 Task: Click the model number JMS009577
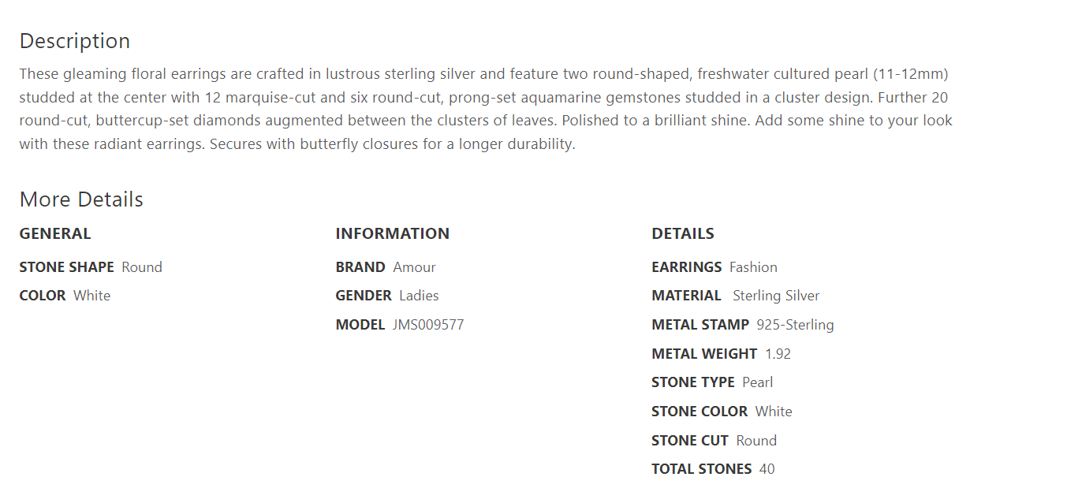[x=428, y=325]
